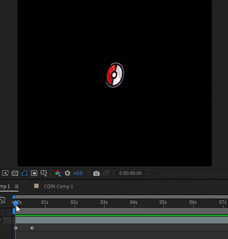Toggle the transparency grid

pyautogui.click(x=15, y=173)
